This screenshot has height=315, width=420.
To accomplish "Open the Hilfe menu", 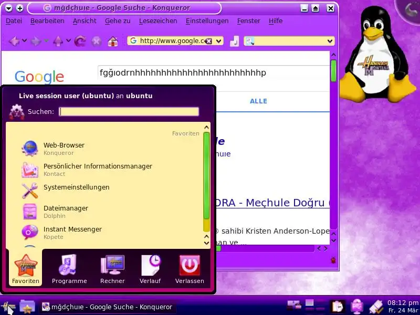I will tap(276, 21).
